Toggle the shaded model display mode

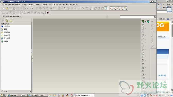(106, 8)
